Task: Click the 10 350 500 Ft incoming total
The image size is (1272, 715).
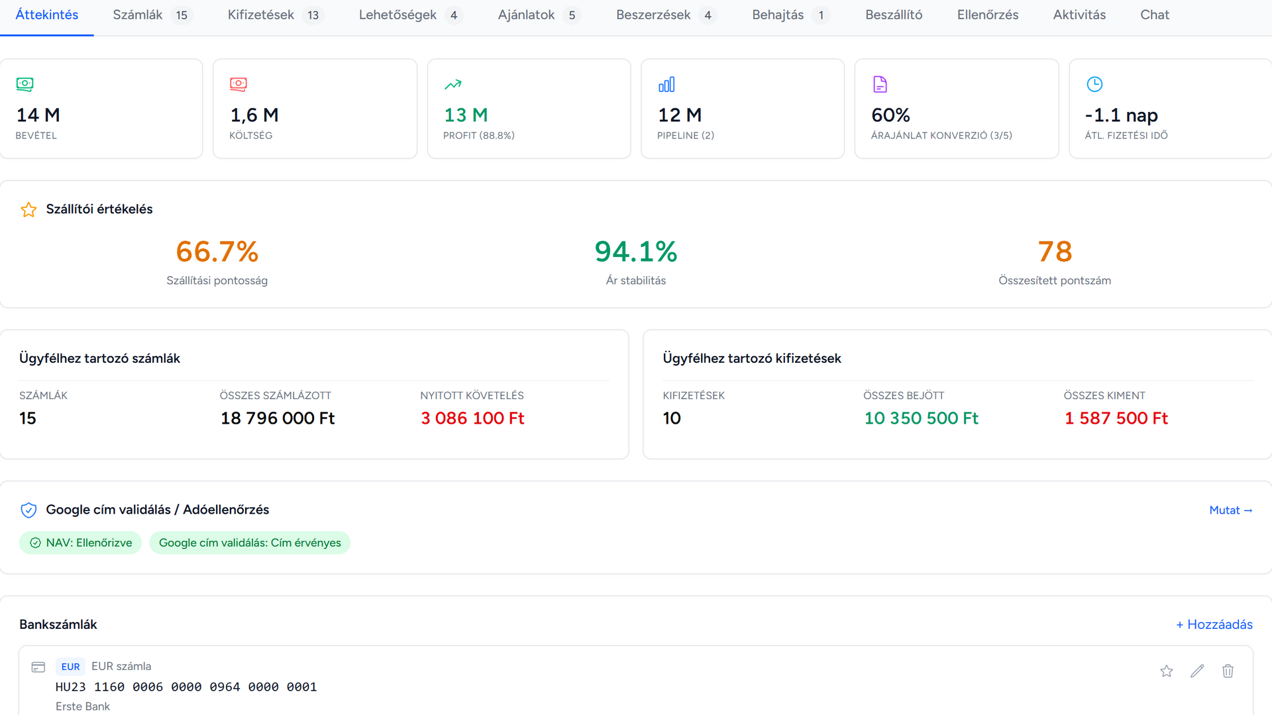Action: (922, 418)
